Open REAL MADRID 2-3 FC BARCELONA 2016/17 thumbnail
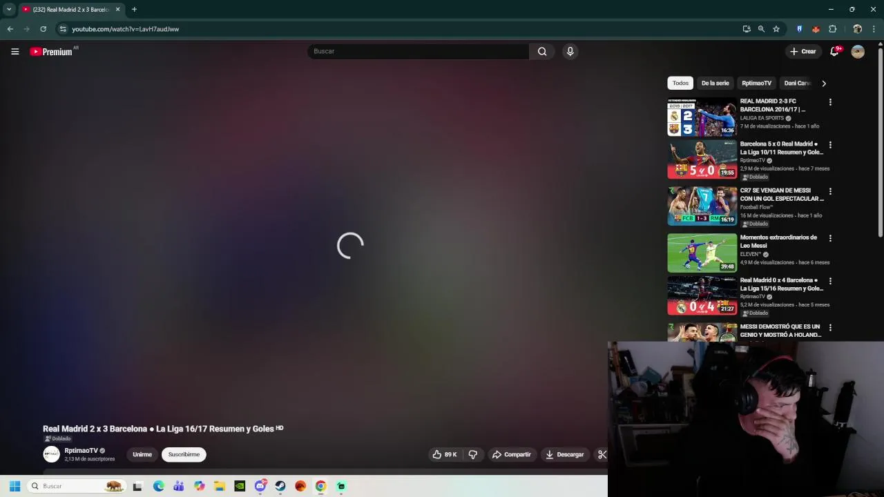This screenshot has width=884, height=497. point(702,117)
